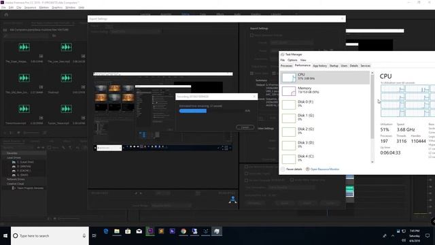Open the Windows Start menu
435x245 pixels.
[x=5, y=236]
